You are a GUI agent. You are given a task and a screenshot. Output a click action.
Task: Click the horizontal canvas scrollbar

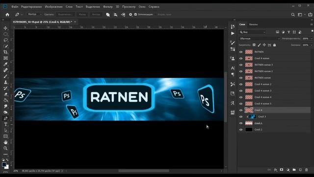tap(144, 171)
